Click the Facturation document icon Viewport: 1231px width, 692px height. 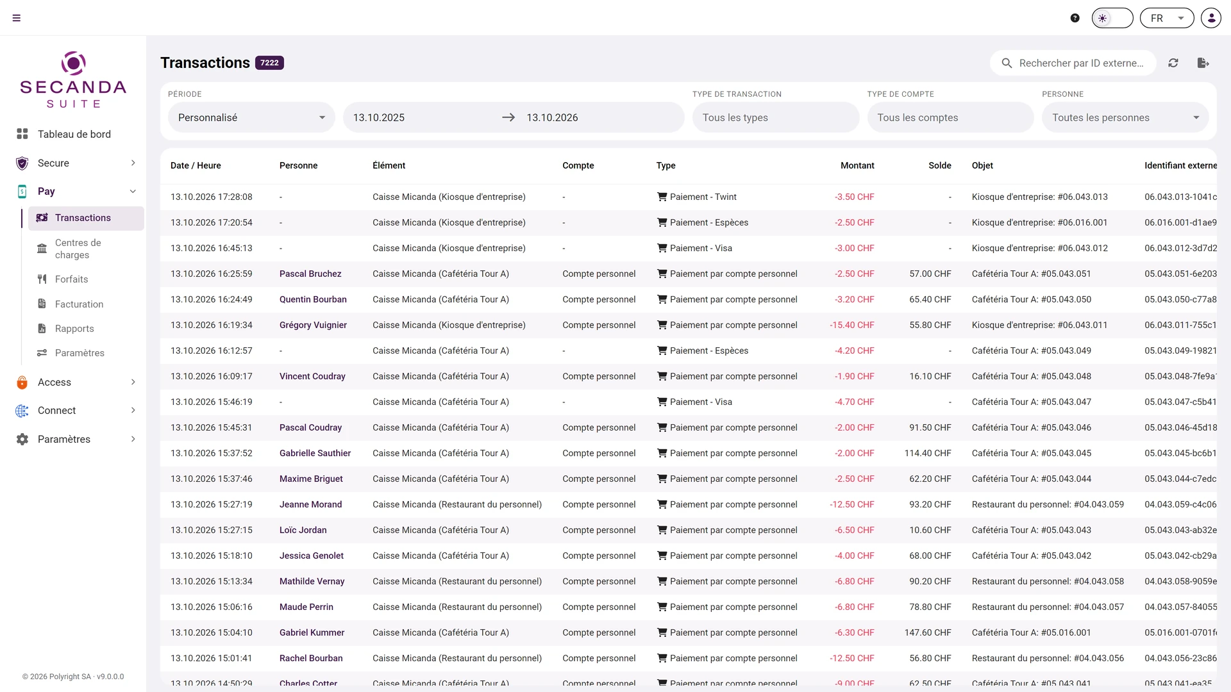[42, 304]
